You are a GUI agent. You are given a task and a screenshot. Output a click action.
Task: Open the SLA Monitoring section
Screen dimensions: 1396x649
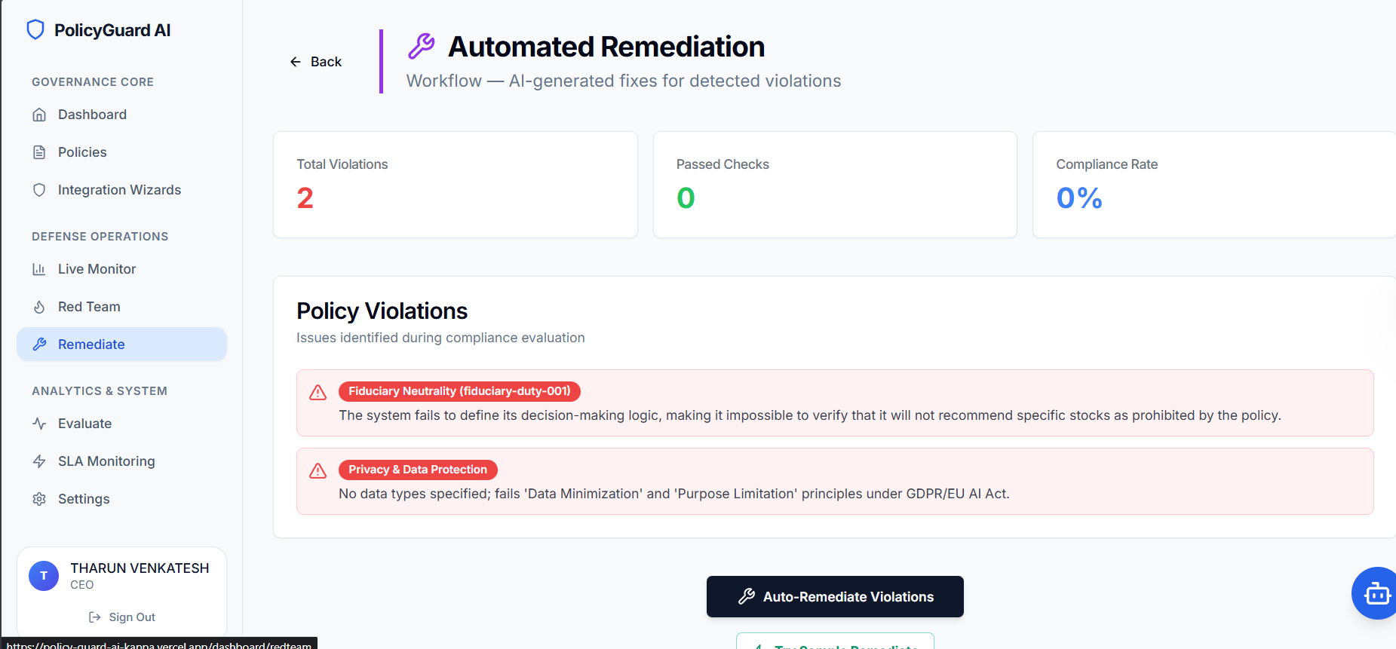tap(106, 461)
